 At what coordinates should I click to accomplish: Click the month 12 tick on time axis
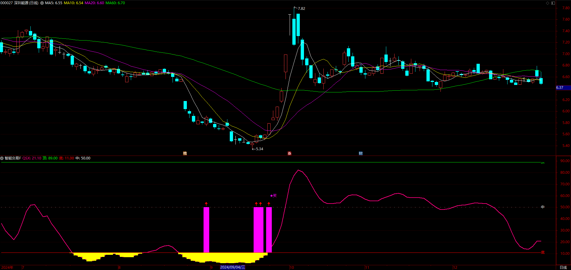[x=455, y=268]
